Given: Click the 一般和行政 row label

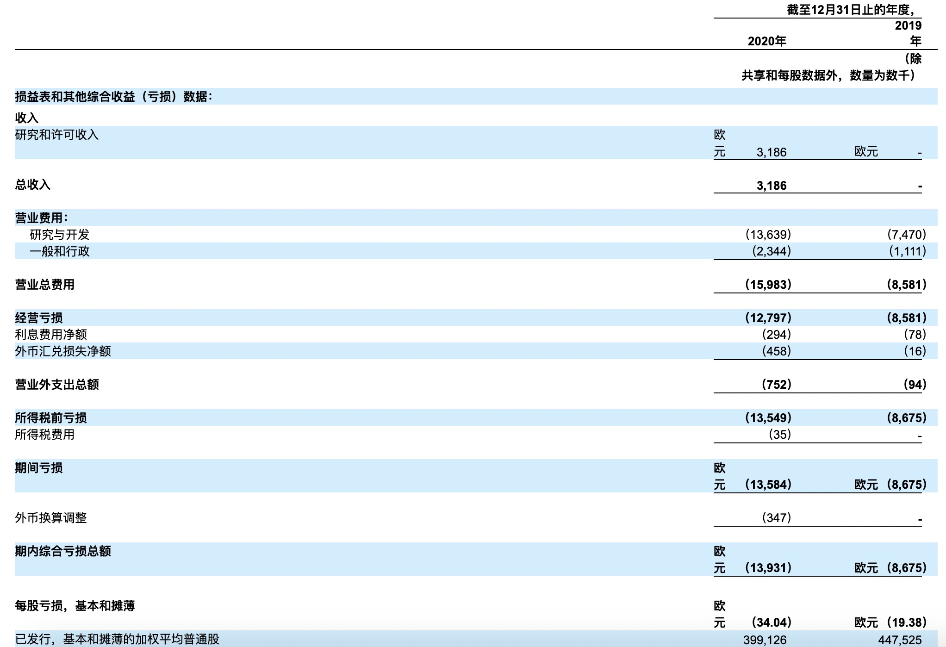Looking at the screenshot, I should click(60, 251).
